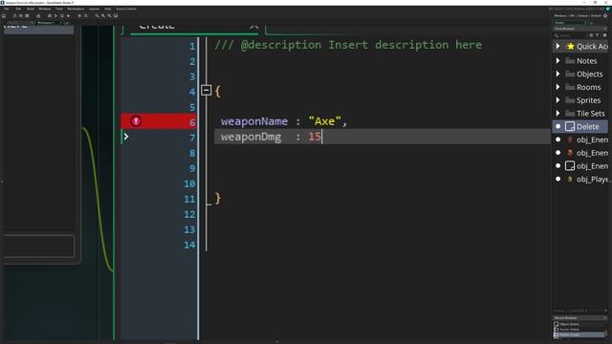Open Game Options gear icon

79,15
